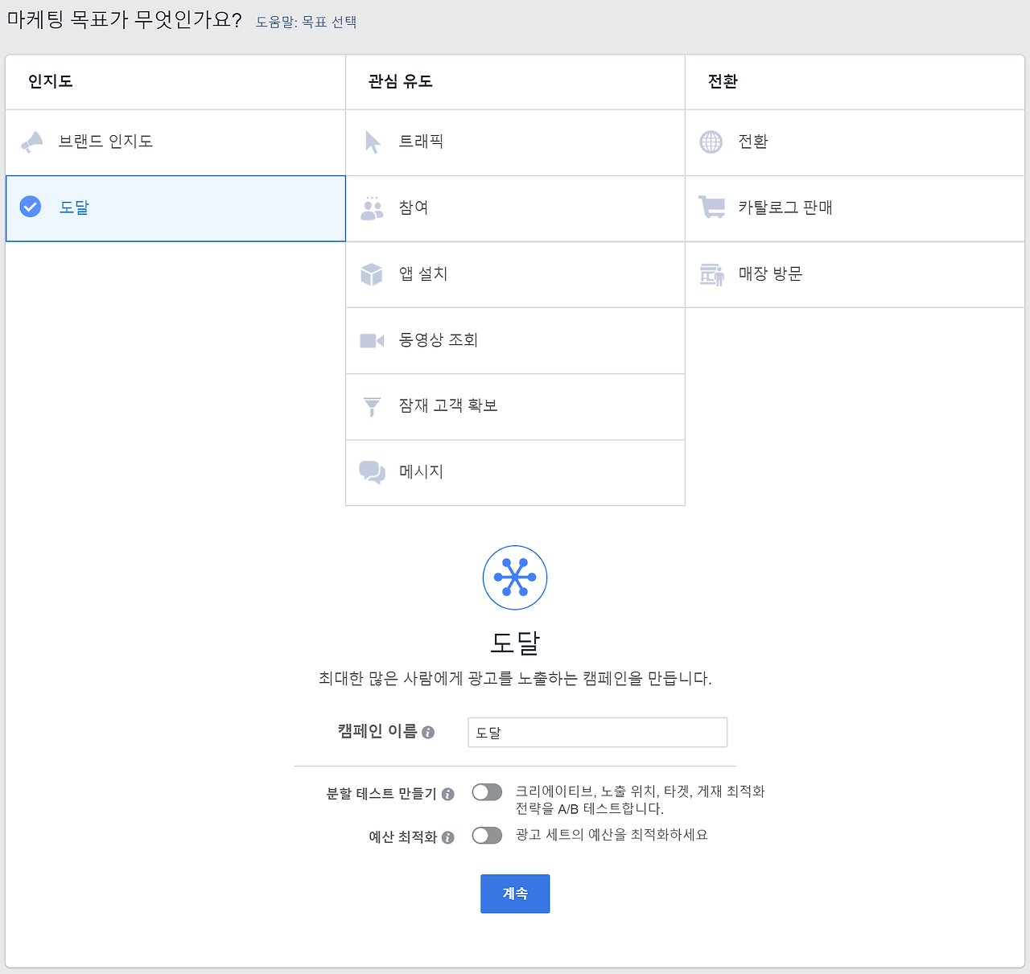Click the 캠페인 이름 text field
This screenshot has width=1030, height=974.
[597, 733]
